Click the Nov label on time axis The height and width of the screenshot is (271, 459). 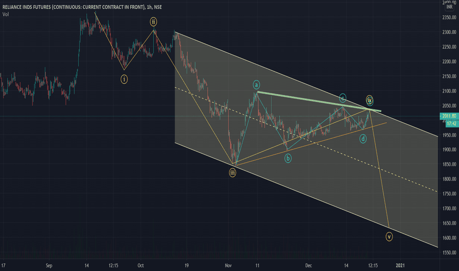229,266
